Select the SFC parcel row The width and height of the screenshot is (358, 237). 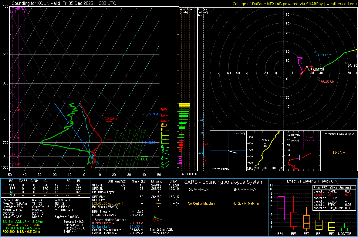pyautogui.click(x=45, y=185)
